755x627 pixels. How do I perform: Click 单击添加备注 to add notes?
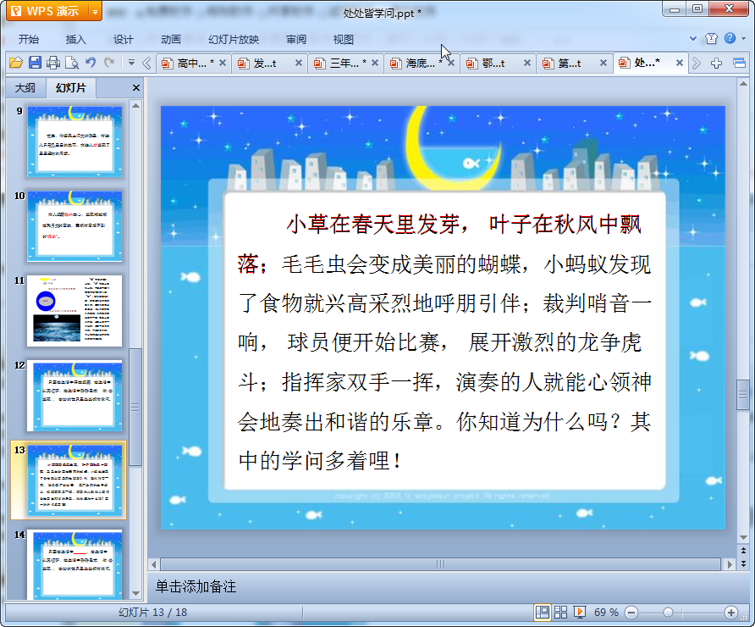(196, 586)
